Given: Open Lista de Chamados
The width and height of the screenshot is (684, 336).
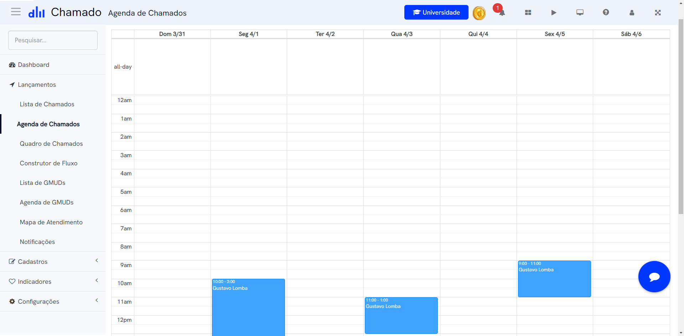Looking at the screenshot, I should point(47,104).
